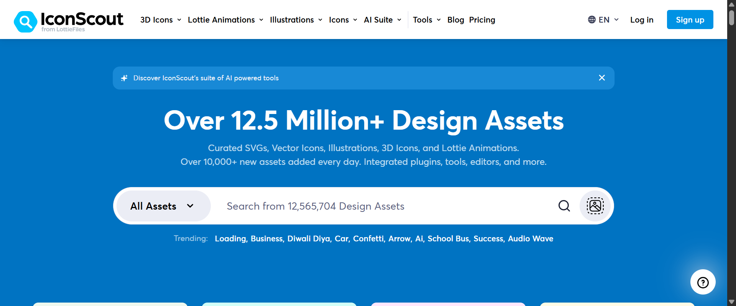Click the sparkle icon in the banner
The width and height of the screenshot is (736, 306).
coord(124,78)
